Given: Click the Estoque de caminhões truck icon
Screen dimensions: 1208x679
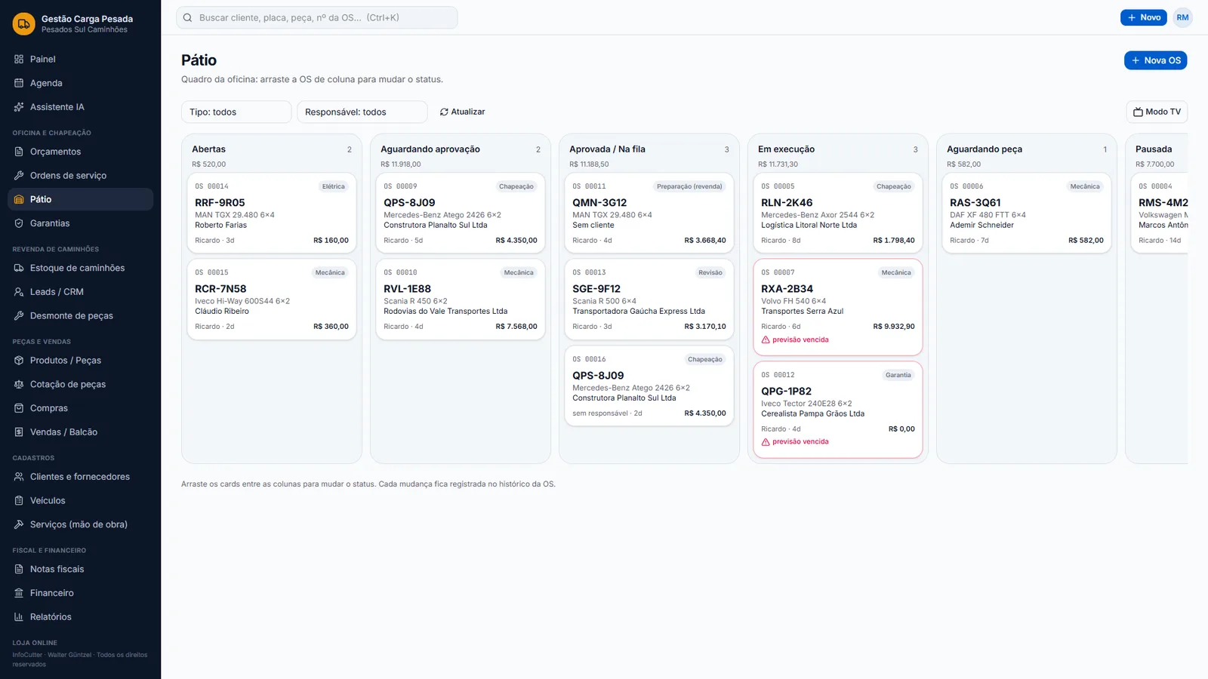Looking at the screenshot, I should pyautogui.click(x=19, y=268).
